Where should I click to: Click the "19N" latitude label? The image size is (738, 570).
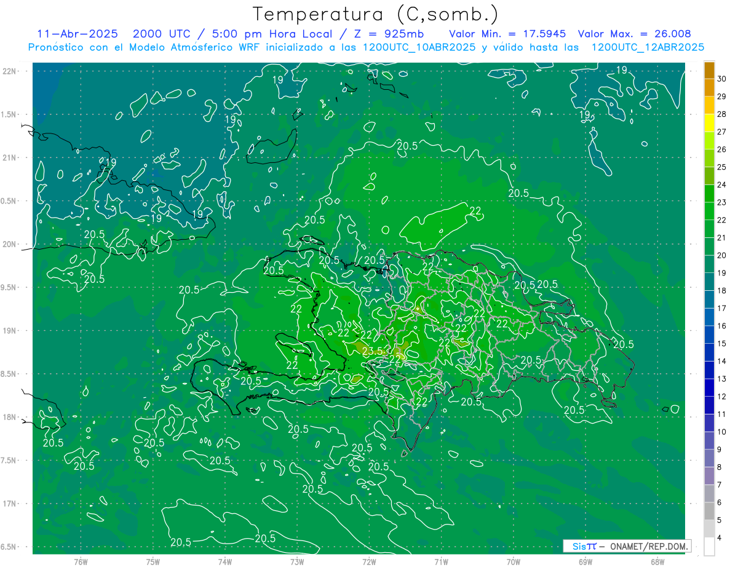tap(10, 330)
